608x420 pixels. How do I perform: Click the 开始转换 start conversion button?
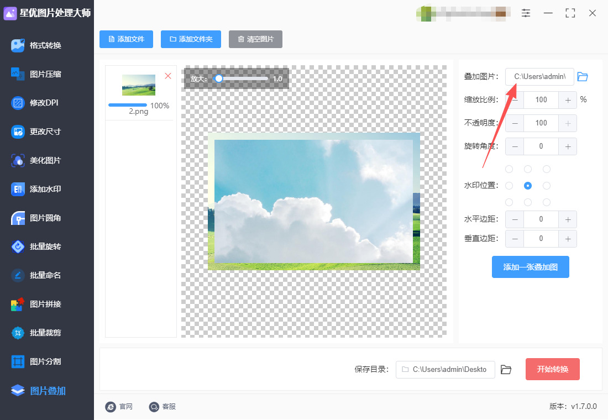(x=553, y=369)
